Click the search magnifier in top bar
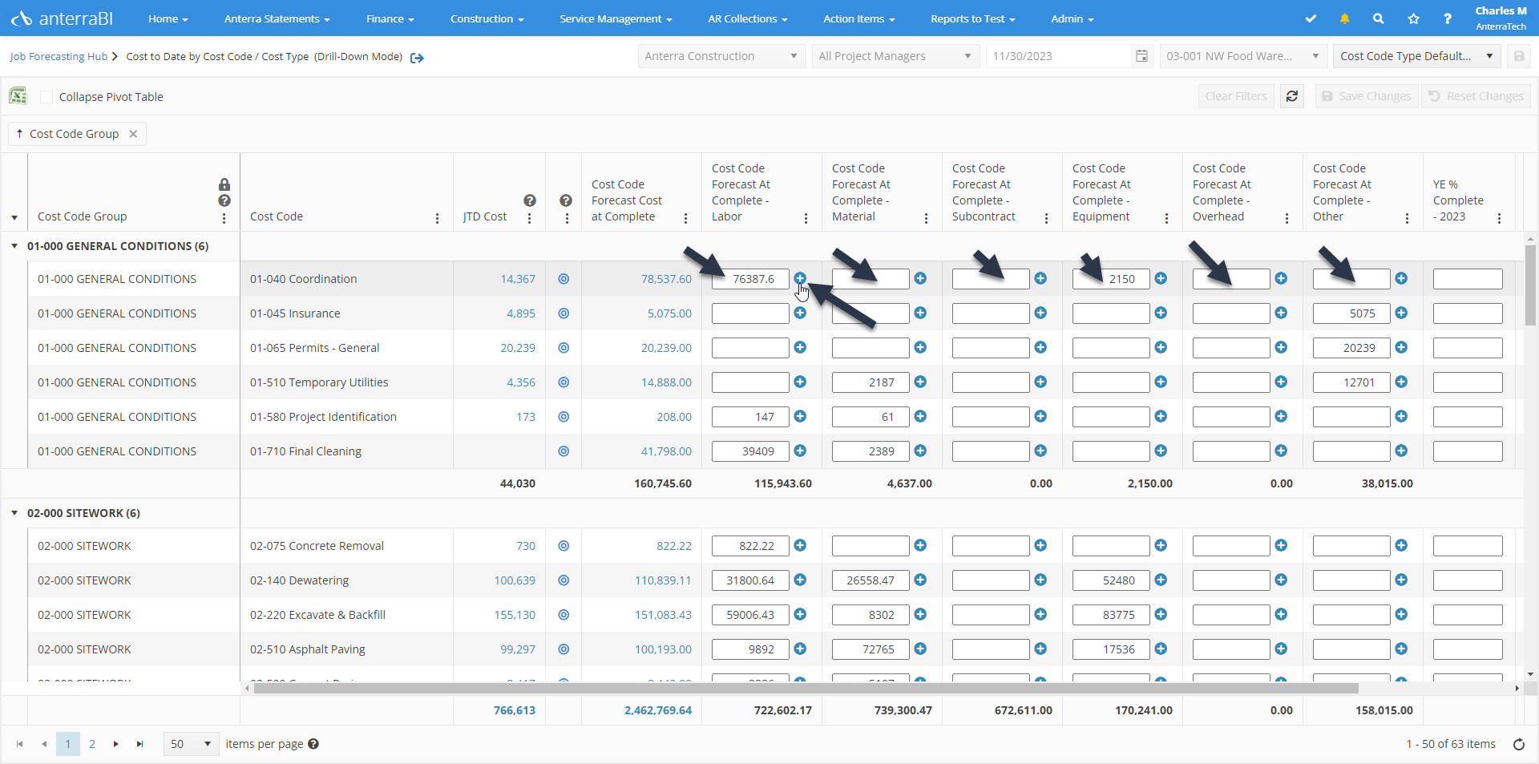This screenshot has height=764, width=1539. pos(1378,18)
